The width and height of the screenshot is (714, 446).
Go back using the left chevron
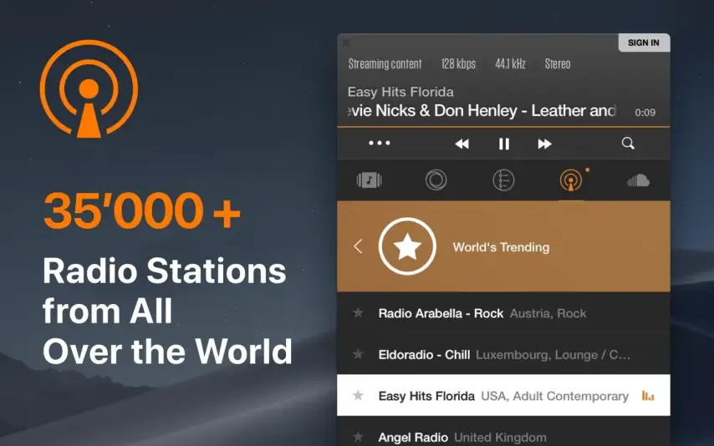(358, 246)
